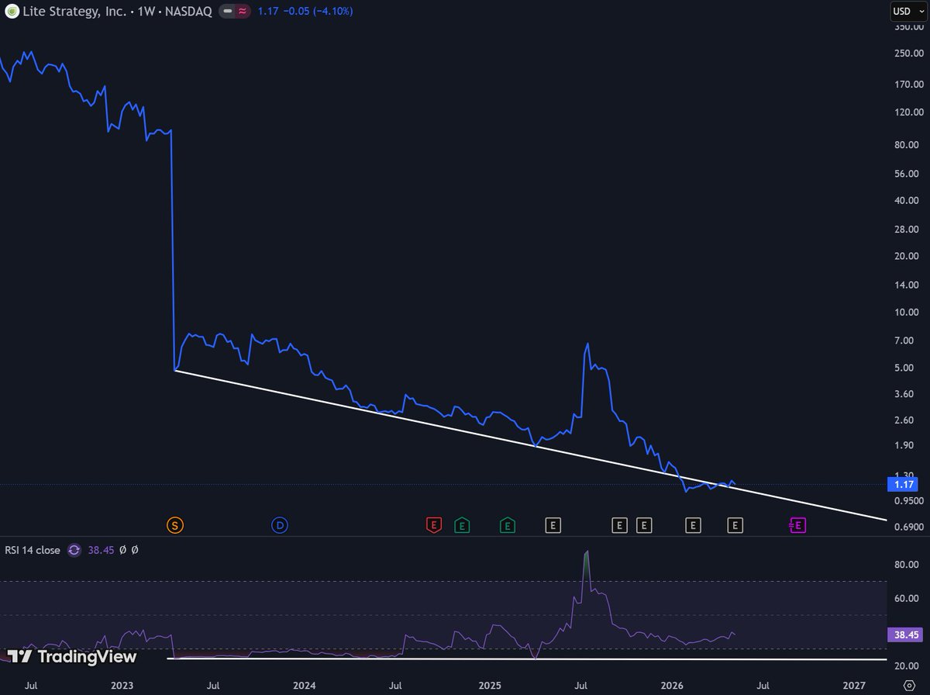
Task: Click the last white E marker before magenta
Action: coord(735,526)
